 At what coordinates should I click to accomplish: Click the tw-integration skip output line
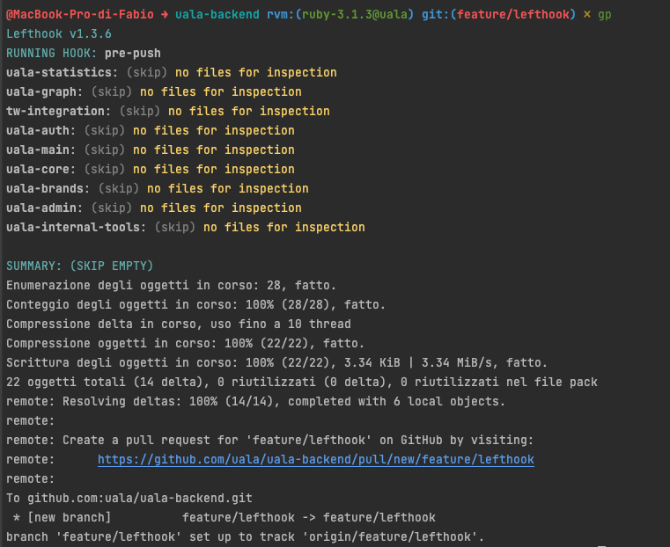pyautogui.click(x=168, y=112)
